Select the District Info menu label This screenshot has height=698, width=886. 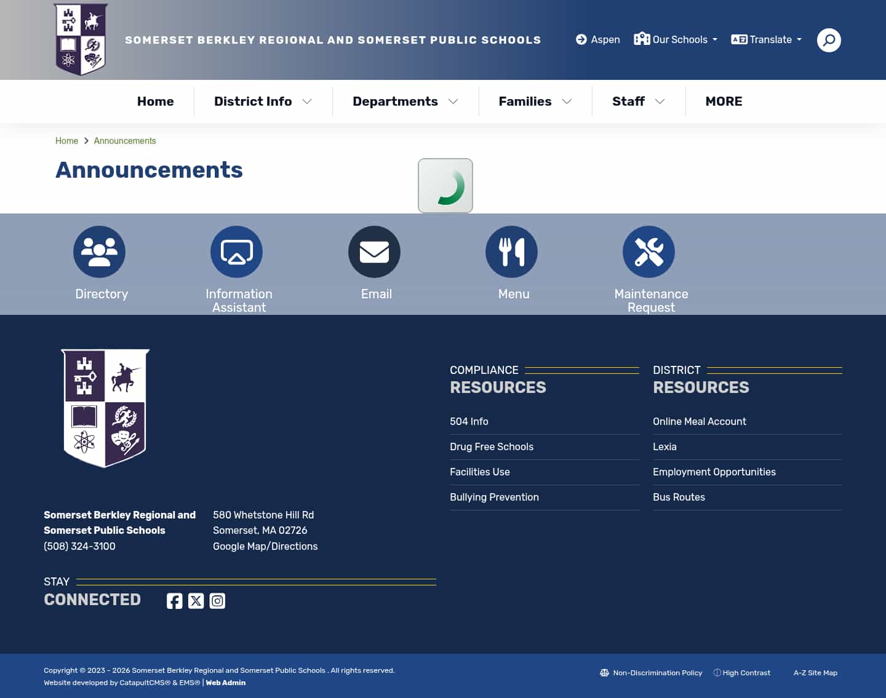pyautogui.click(x=253, y=101)
